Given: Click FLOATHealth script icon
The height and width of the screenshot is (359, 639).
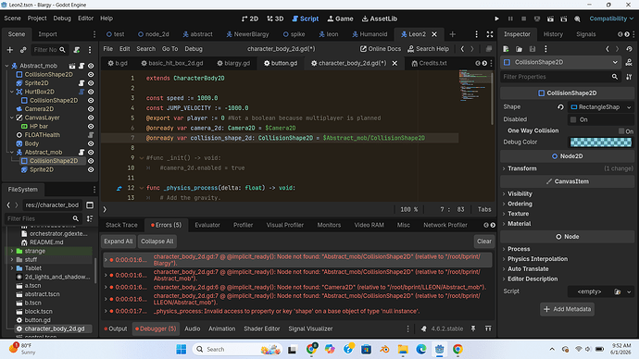Looking at the screenshot, I should tap(91, 135).
